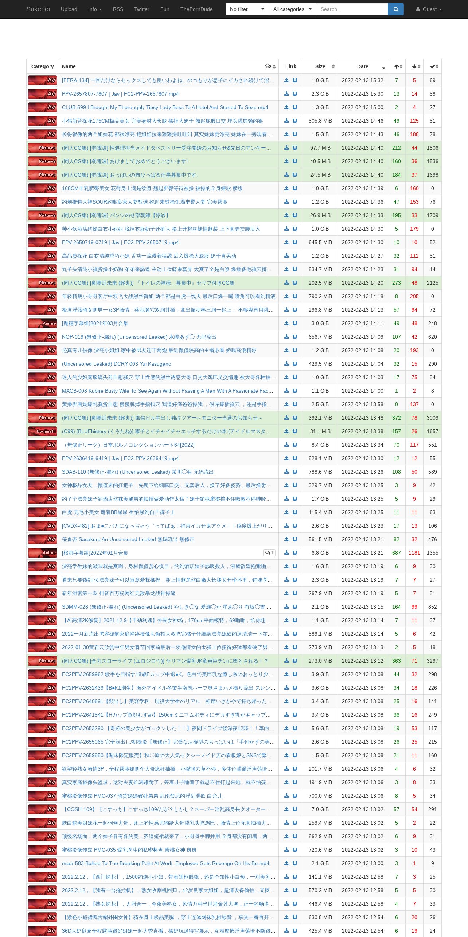Sort by seeders up-arrow column
468x937 pixels.
[397, 66]
